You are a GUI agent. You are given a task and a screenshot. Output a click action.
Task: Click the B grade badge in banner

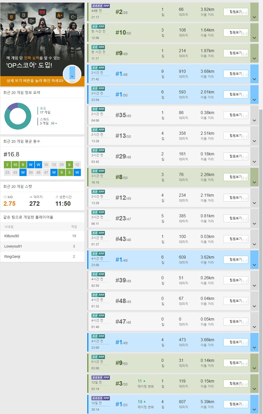11,17
